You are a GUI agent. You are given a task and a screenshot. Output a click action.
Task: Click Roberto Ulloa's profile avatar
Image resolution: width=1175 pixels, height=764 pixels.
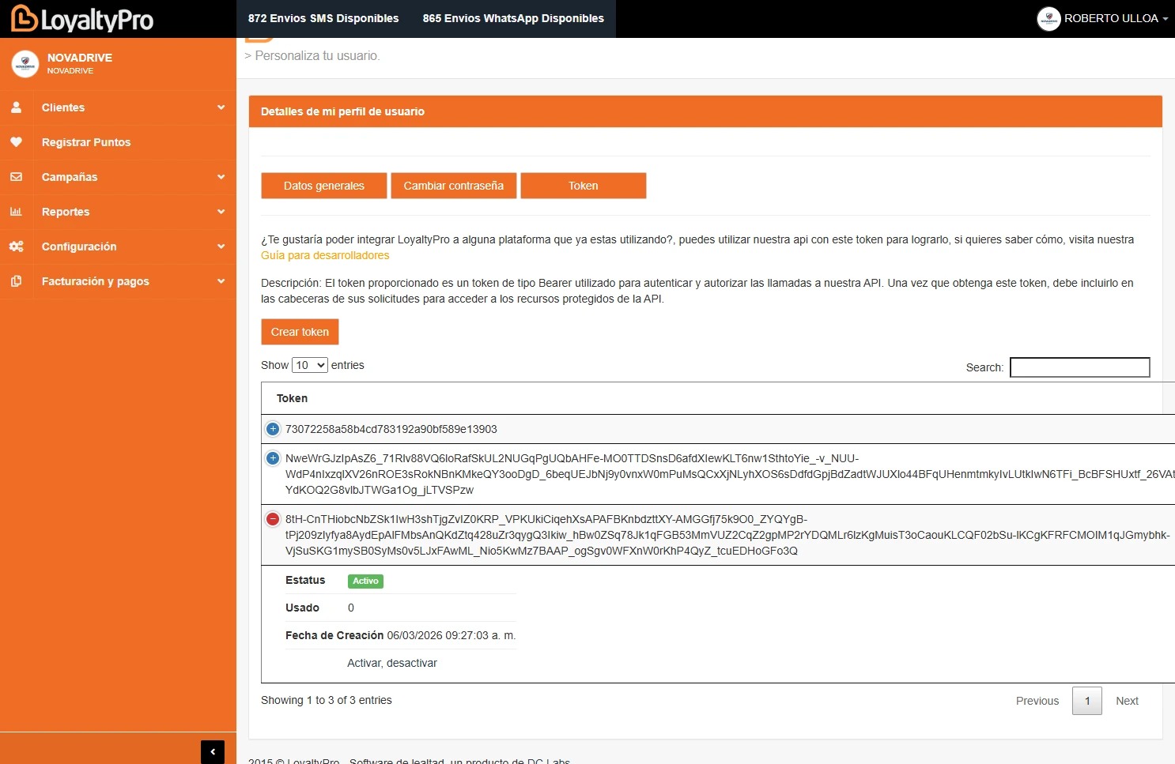click(x=1048, y=19)
